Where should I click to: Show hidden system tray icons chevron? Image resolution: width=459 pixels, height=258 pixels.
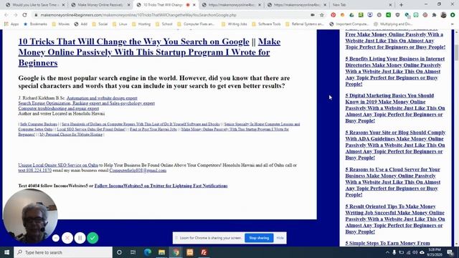click(x=387, y=252)
